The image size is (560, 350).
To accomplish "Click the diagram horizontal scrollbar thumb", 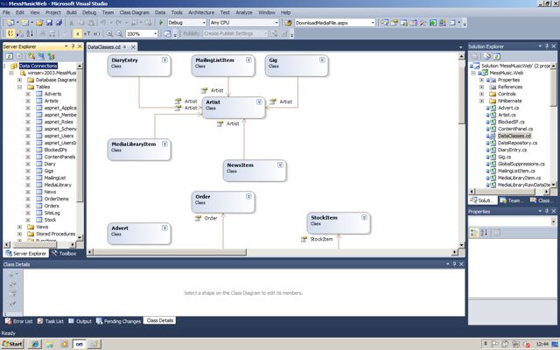I will point(170,252).
